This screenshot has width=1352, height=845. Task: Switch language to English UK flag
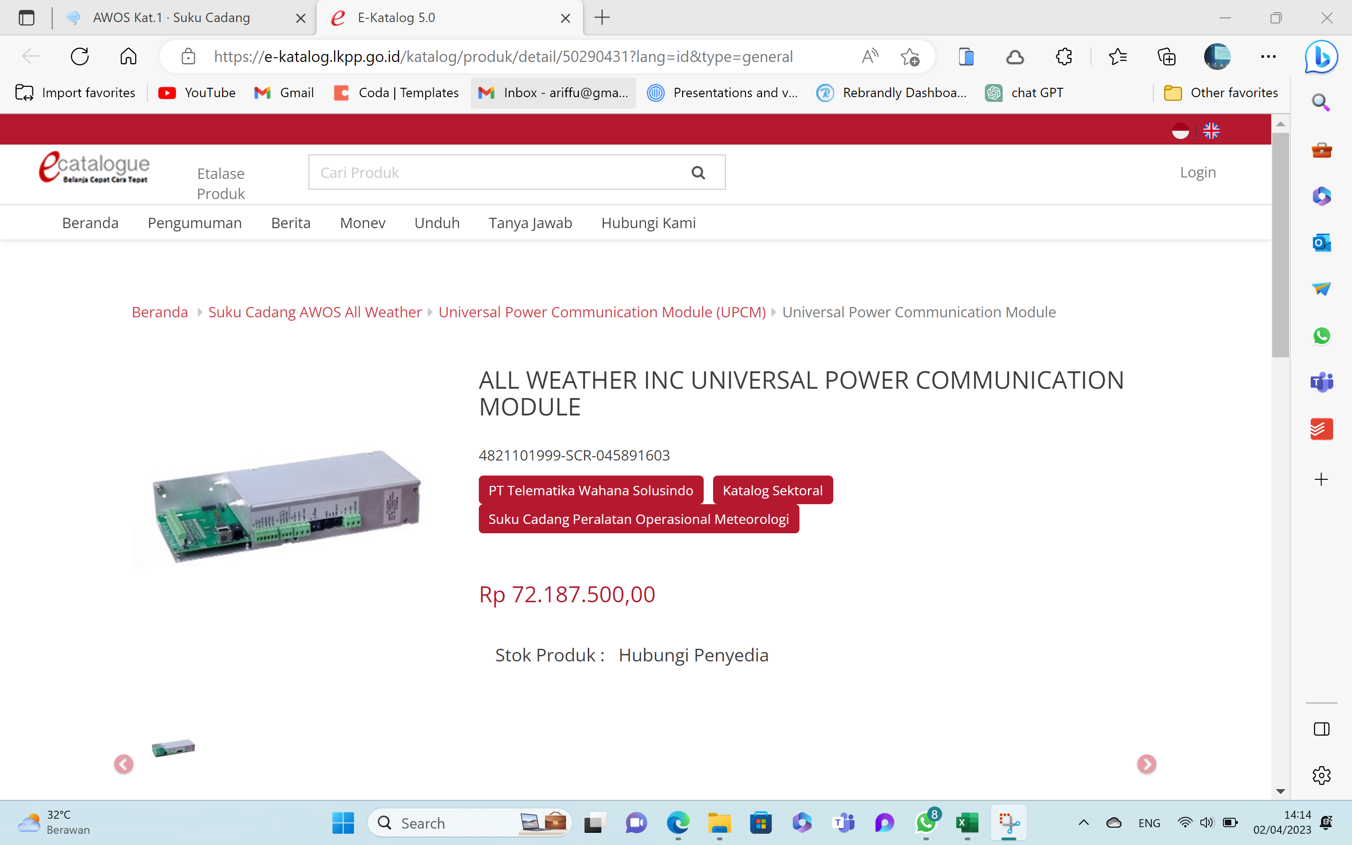(x=1211, y=131)
